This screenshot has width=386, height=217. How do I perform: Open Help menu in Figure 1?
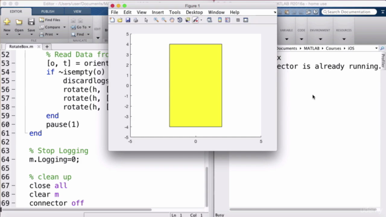click(235, 12)
